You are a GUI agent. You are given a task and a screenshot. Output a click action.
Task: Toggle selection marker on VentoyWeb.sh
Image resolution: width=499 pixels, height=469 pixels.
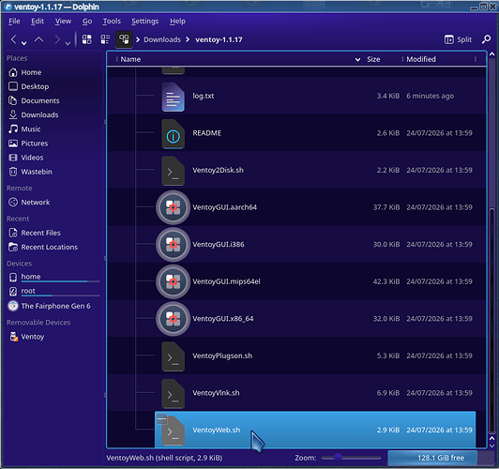[x=161, y=418]
